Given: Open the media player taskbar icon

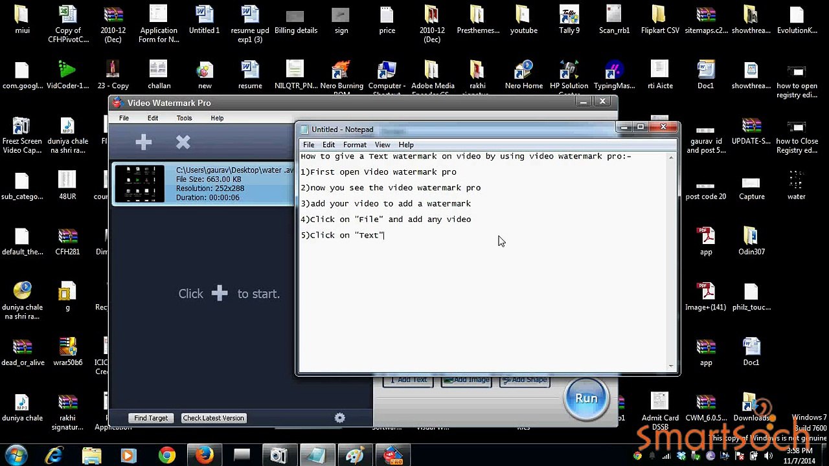Looking at the screenshot, I should 129,456.
